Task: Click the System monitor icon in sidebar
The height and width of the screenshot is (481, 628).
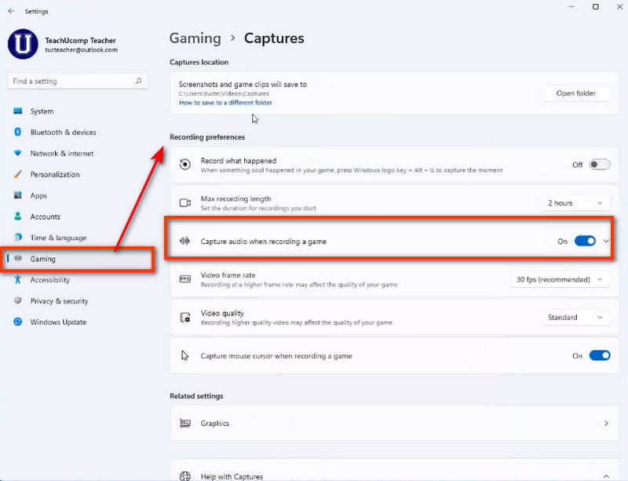Action: (x=17, y=111)
